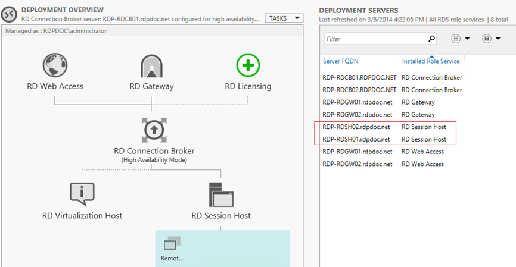Sort by Installed Role Service column header
The height and width of the screenshot is (267, 516).
431,61
